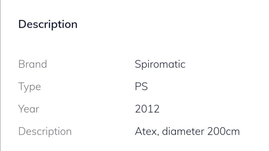This screenshot has height=151, width=269.
Task: Select the PS type value
Action: point(141,87)
